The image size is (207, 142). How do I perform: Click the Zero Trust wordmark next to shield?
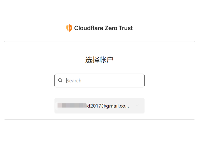click(103, 28)
